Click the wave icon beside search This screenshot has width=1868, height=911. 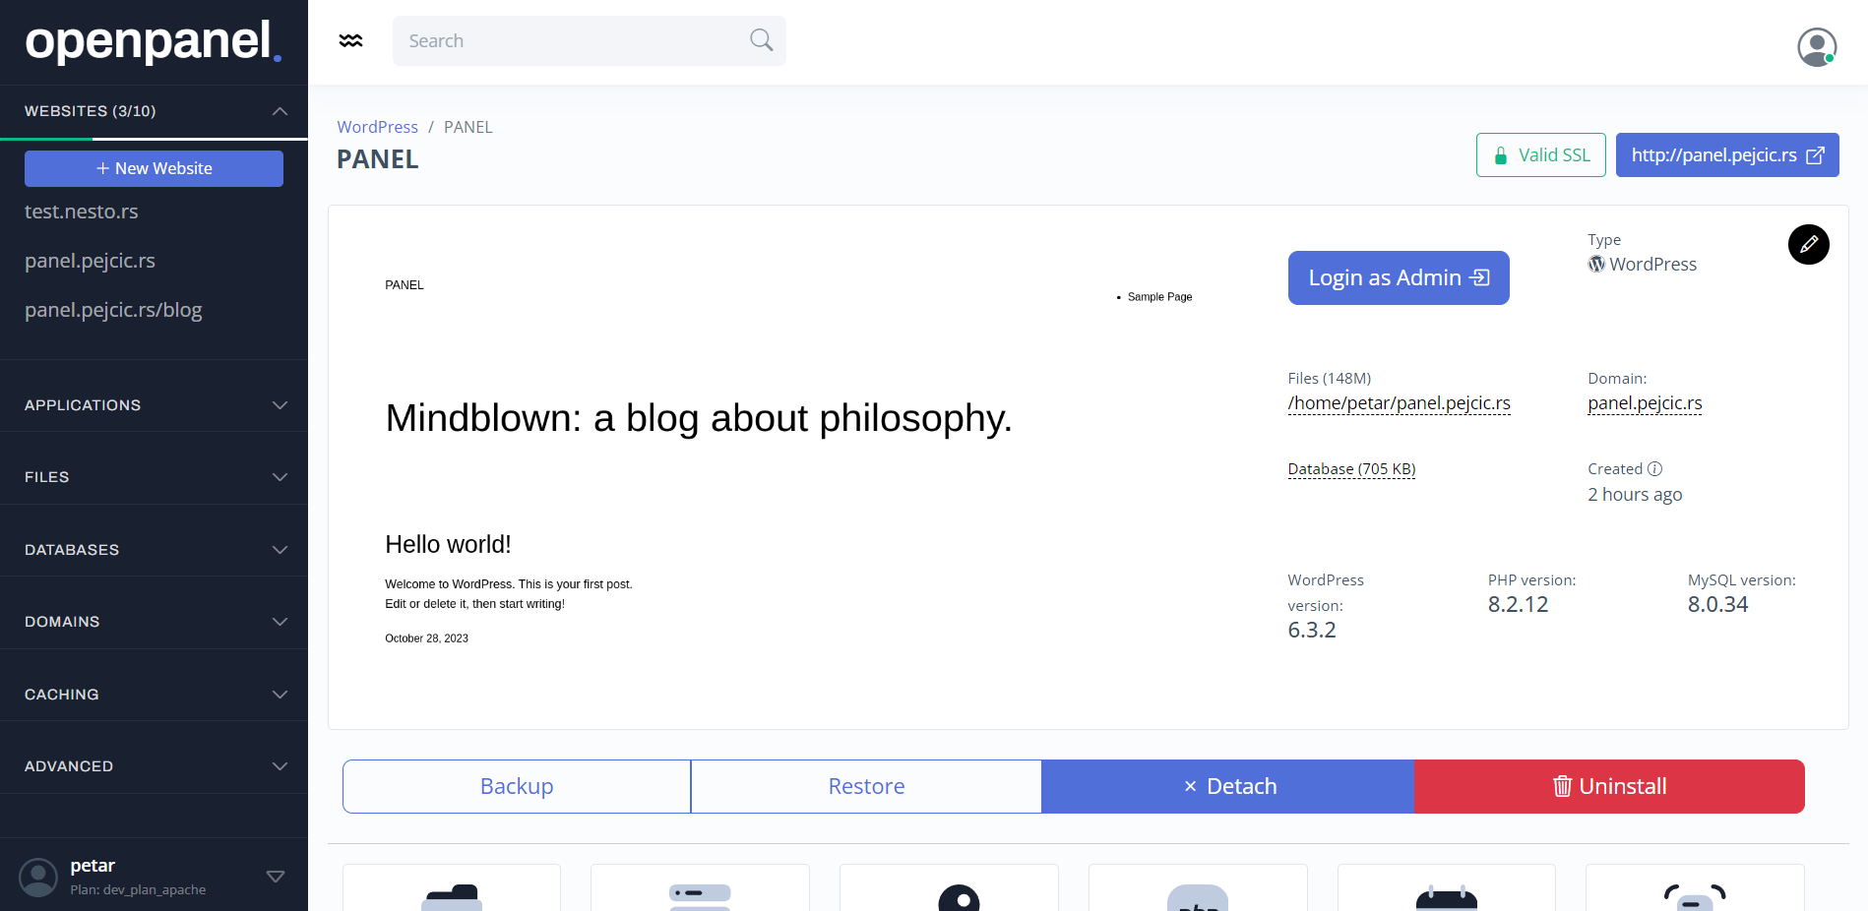[351, 40]
